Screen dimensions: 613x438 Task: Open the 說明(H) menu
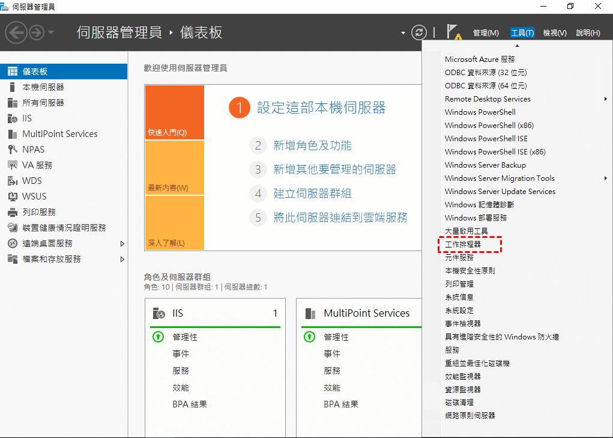[x=588, y=33]
